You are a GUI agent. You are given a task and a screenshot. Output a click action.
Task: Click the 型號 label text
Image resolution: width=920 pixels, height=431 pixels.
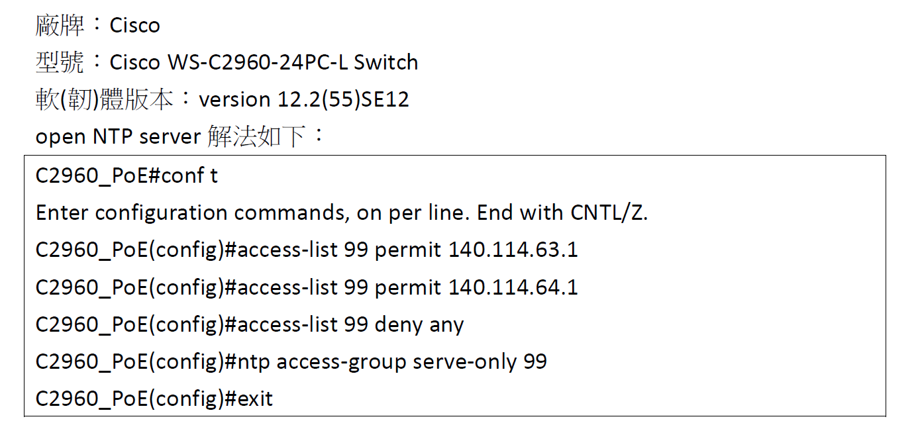[x=60, y=63]
